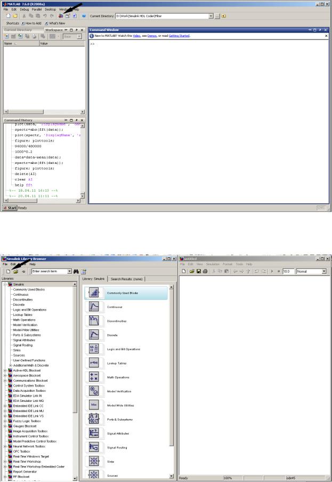
Task: Expand the Real-Time Workshop node
Action: 5,462
